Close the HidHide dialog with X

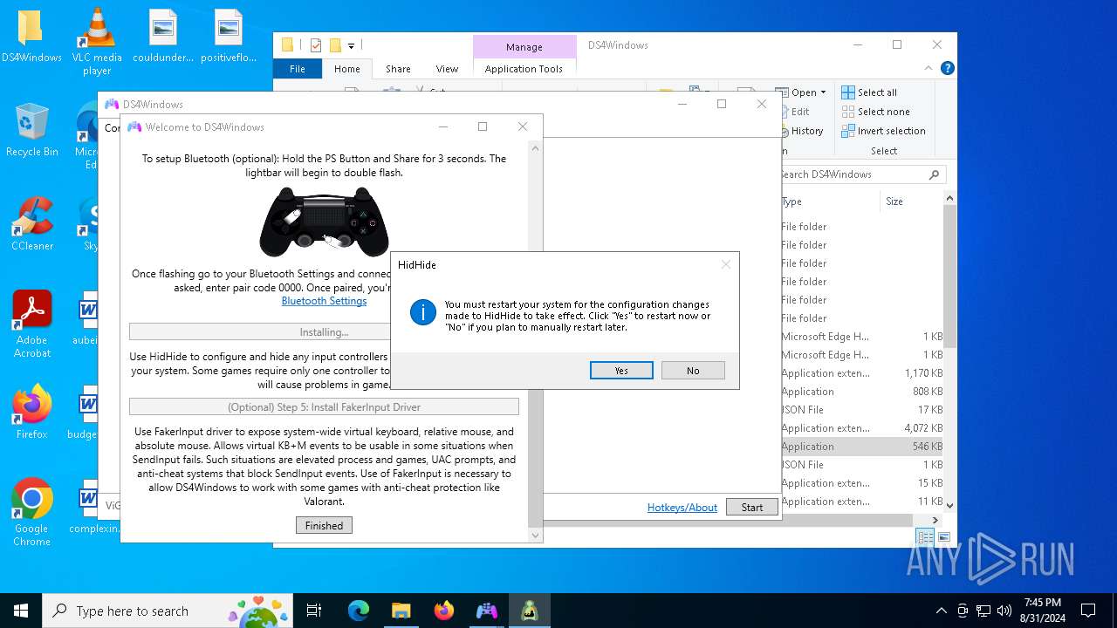[725, 264]
